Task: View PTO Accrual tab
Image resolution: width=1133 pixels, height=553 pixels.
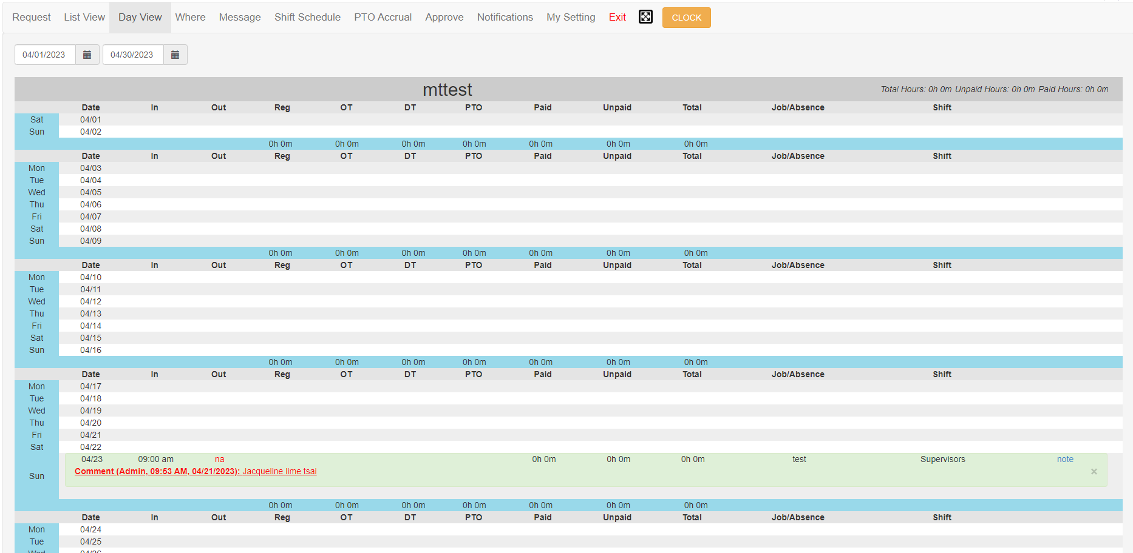Action: [383, 17]
